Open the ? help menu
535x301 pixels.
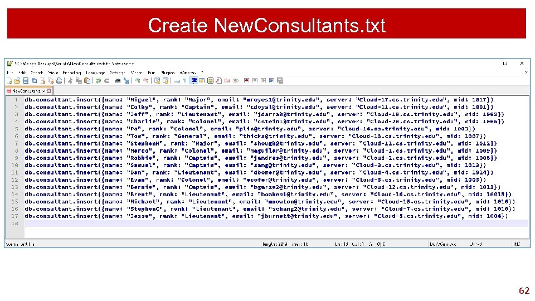[x=202, y=72]
